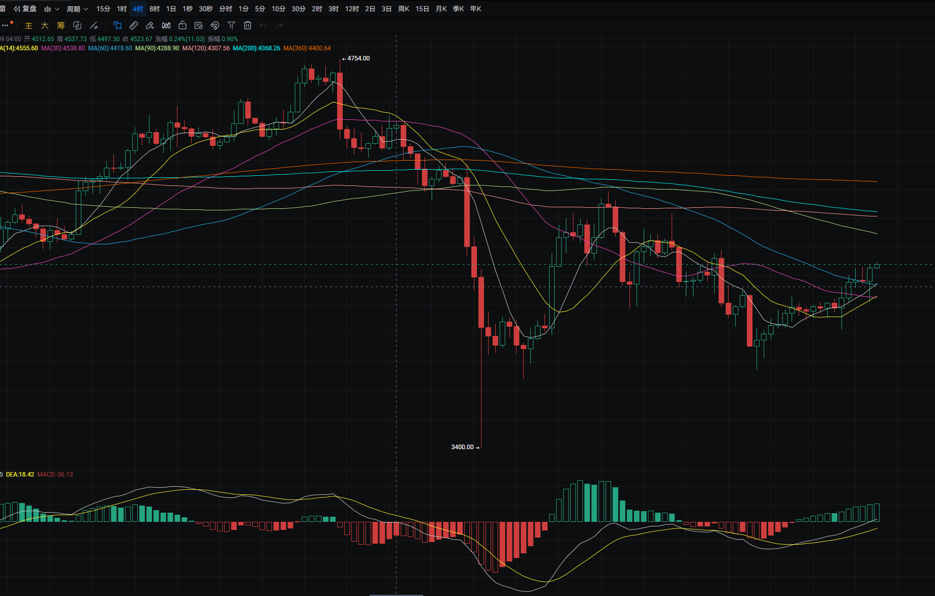The image size is (935, 596).
Task: Click the candlestick compare icon in toolbar
Action: [166, 25]
